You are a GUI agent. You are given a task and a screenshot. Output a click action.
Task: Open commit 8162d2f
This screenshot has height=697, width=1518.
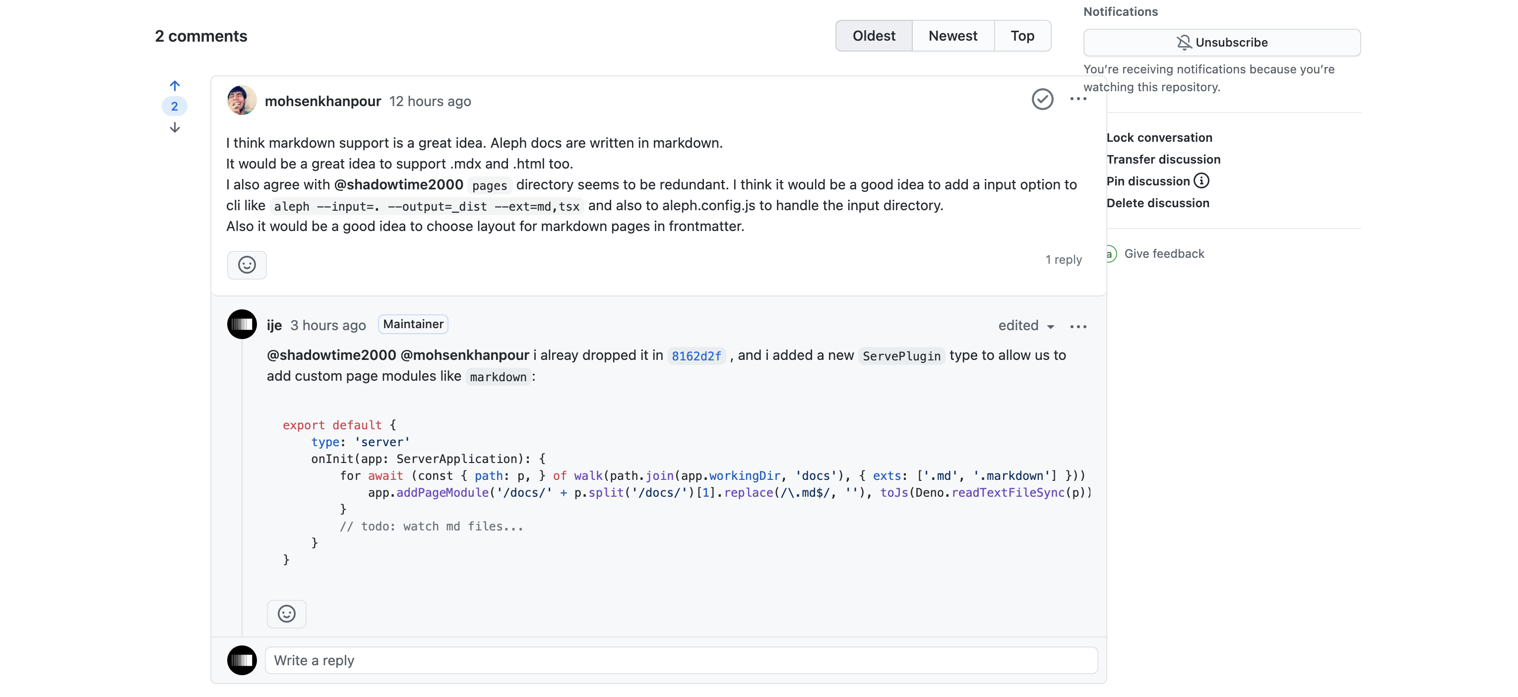pos(696,355)
